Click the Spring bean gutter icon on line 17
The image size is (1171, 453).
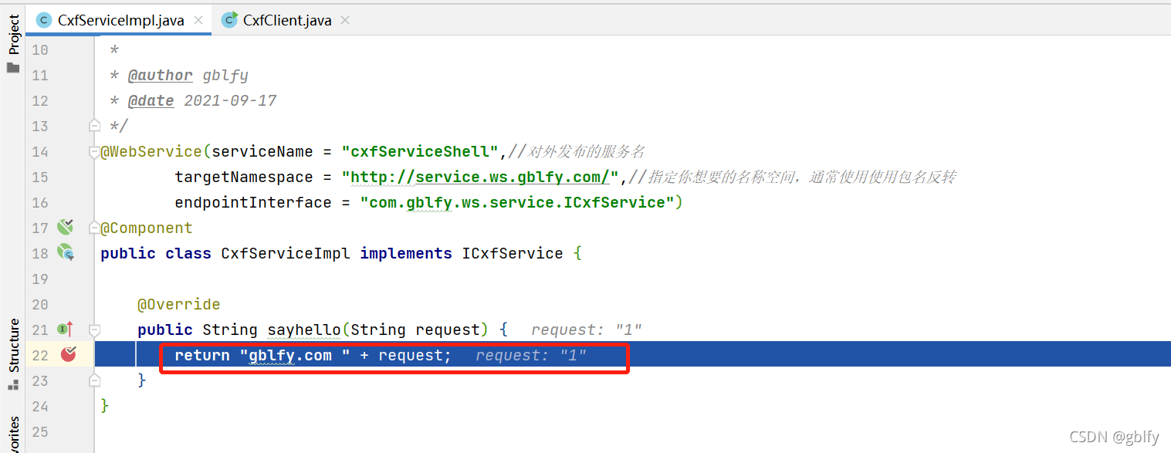pyautogui.click(x=66, y=227)
